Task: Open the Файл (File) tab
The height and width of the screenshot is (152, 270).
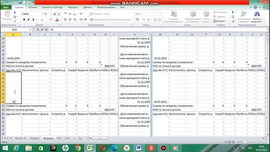Action: point(6,8)
